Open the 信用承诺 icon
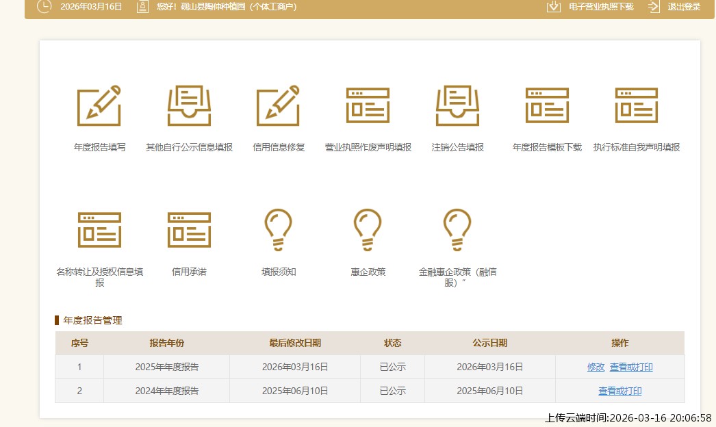 (189, 230)
